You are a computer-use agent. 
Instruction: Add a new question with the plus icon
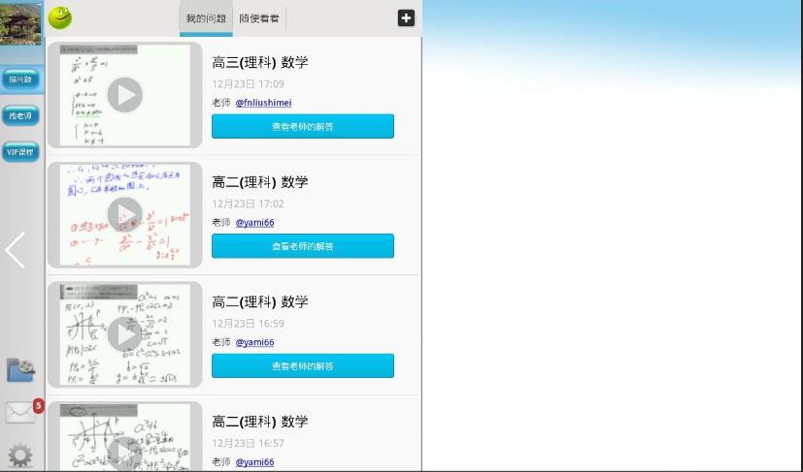pyautogui.click(x=406, y=17)
